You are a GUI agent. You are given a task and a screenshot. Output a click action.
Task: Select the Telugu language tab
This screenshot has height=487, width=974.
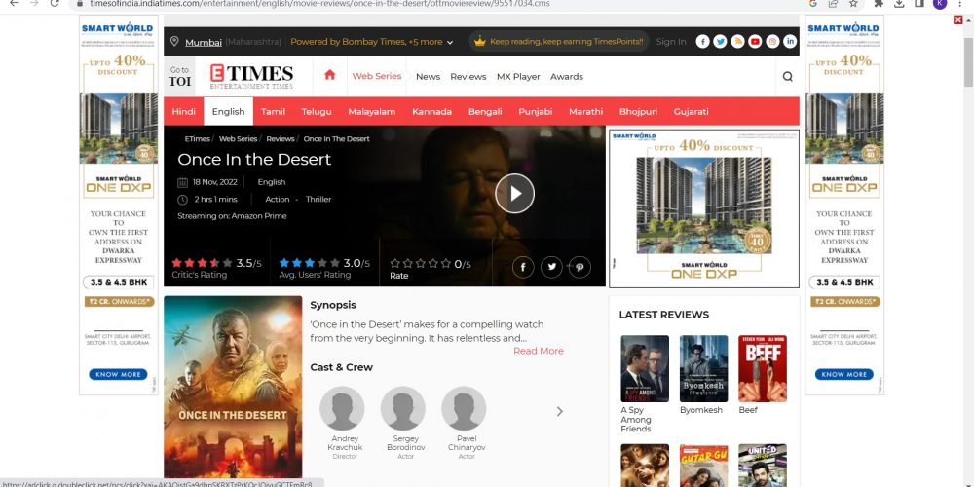[317, 112]
